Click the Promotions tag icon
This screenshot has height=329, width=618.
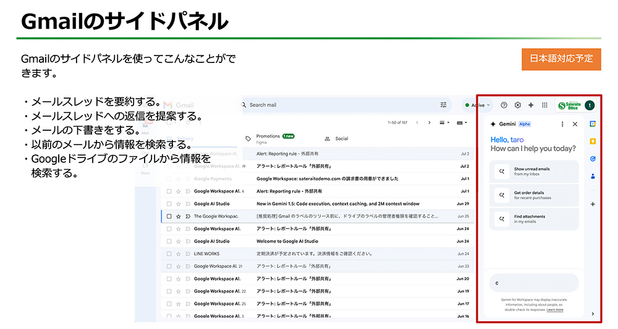[x=248, y=138]
